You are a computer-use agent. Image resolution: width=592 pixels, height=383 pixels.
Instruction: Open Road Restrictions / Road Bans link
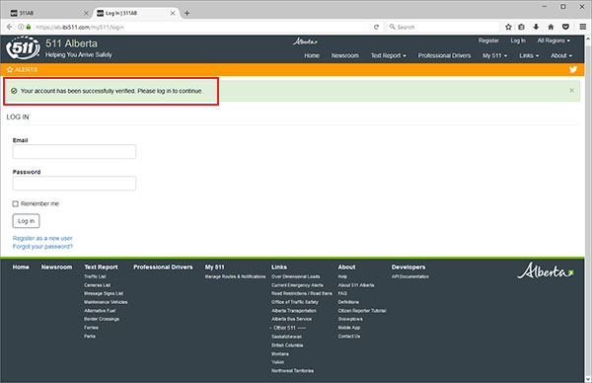302,293
